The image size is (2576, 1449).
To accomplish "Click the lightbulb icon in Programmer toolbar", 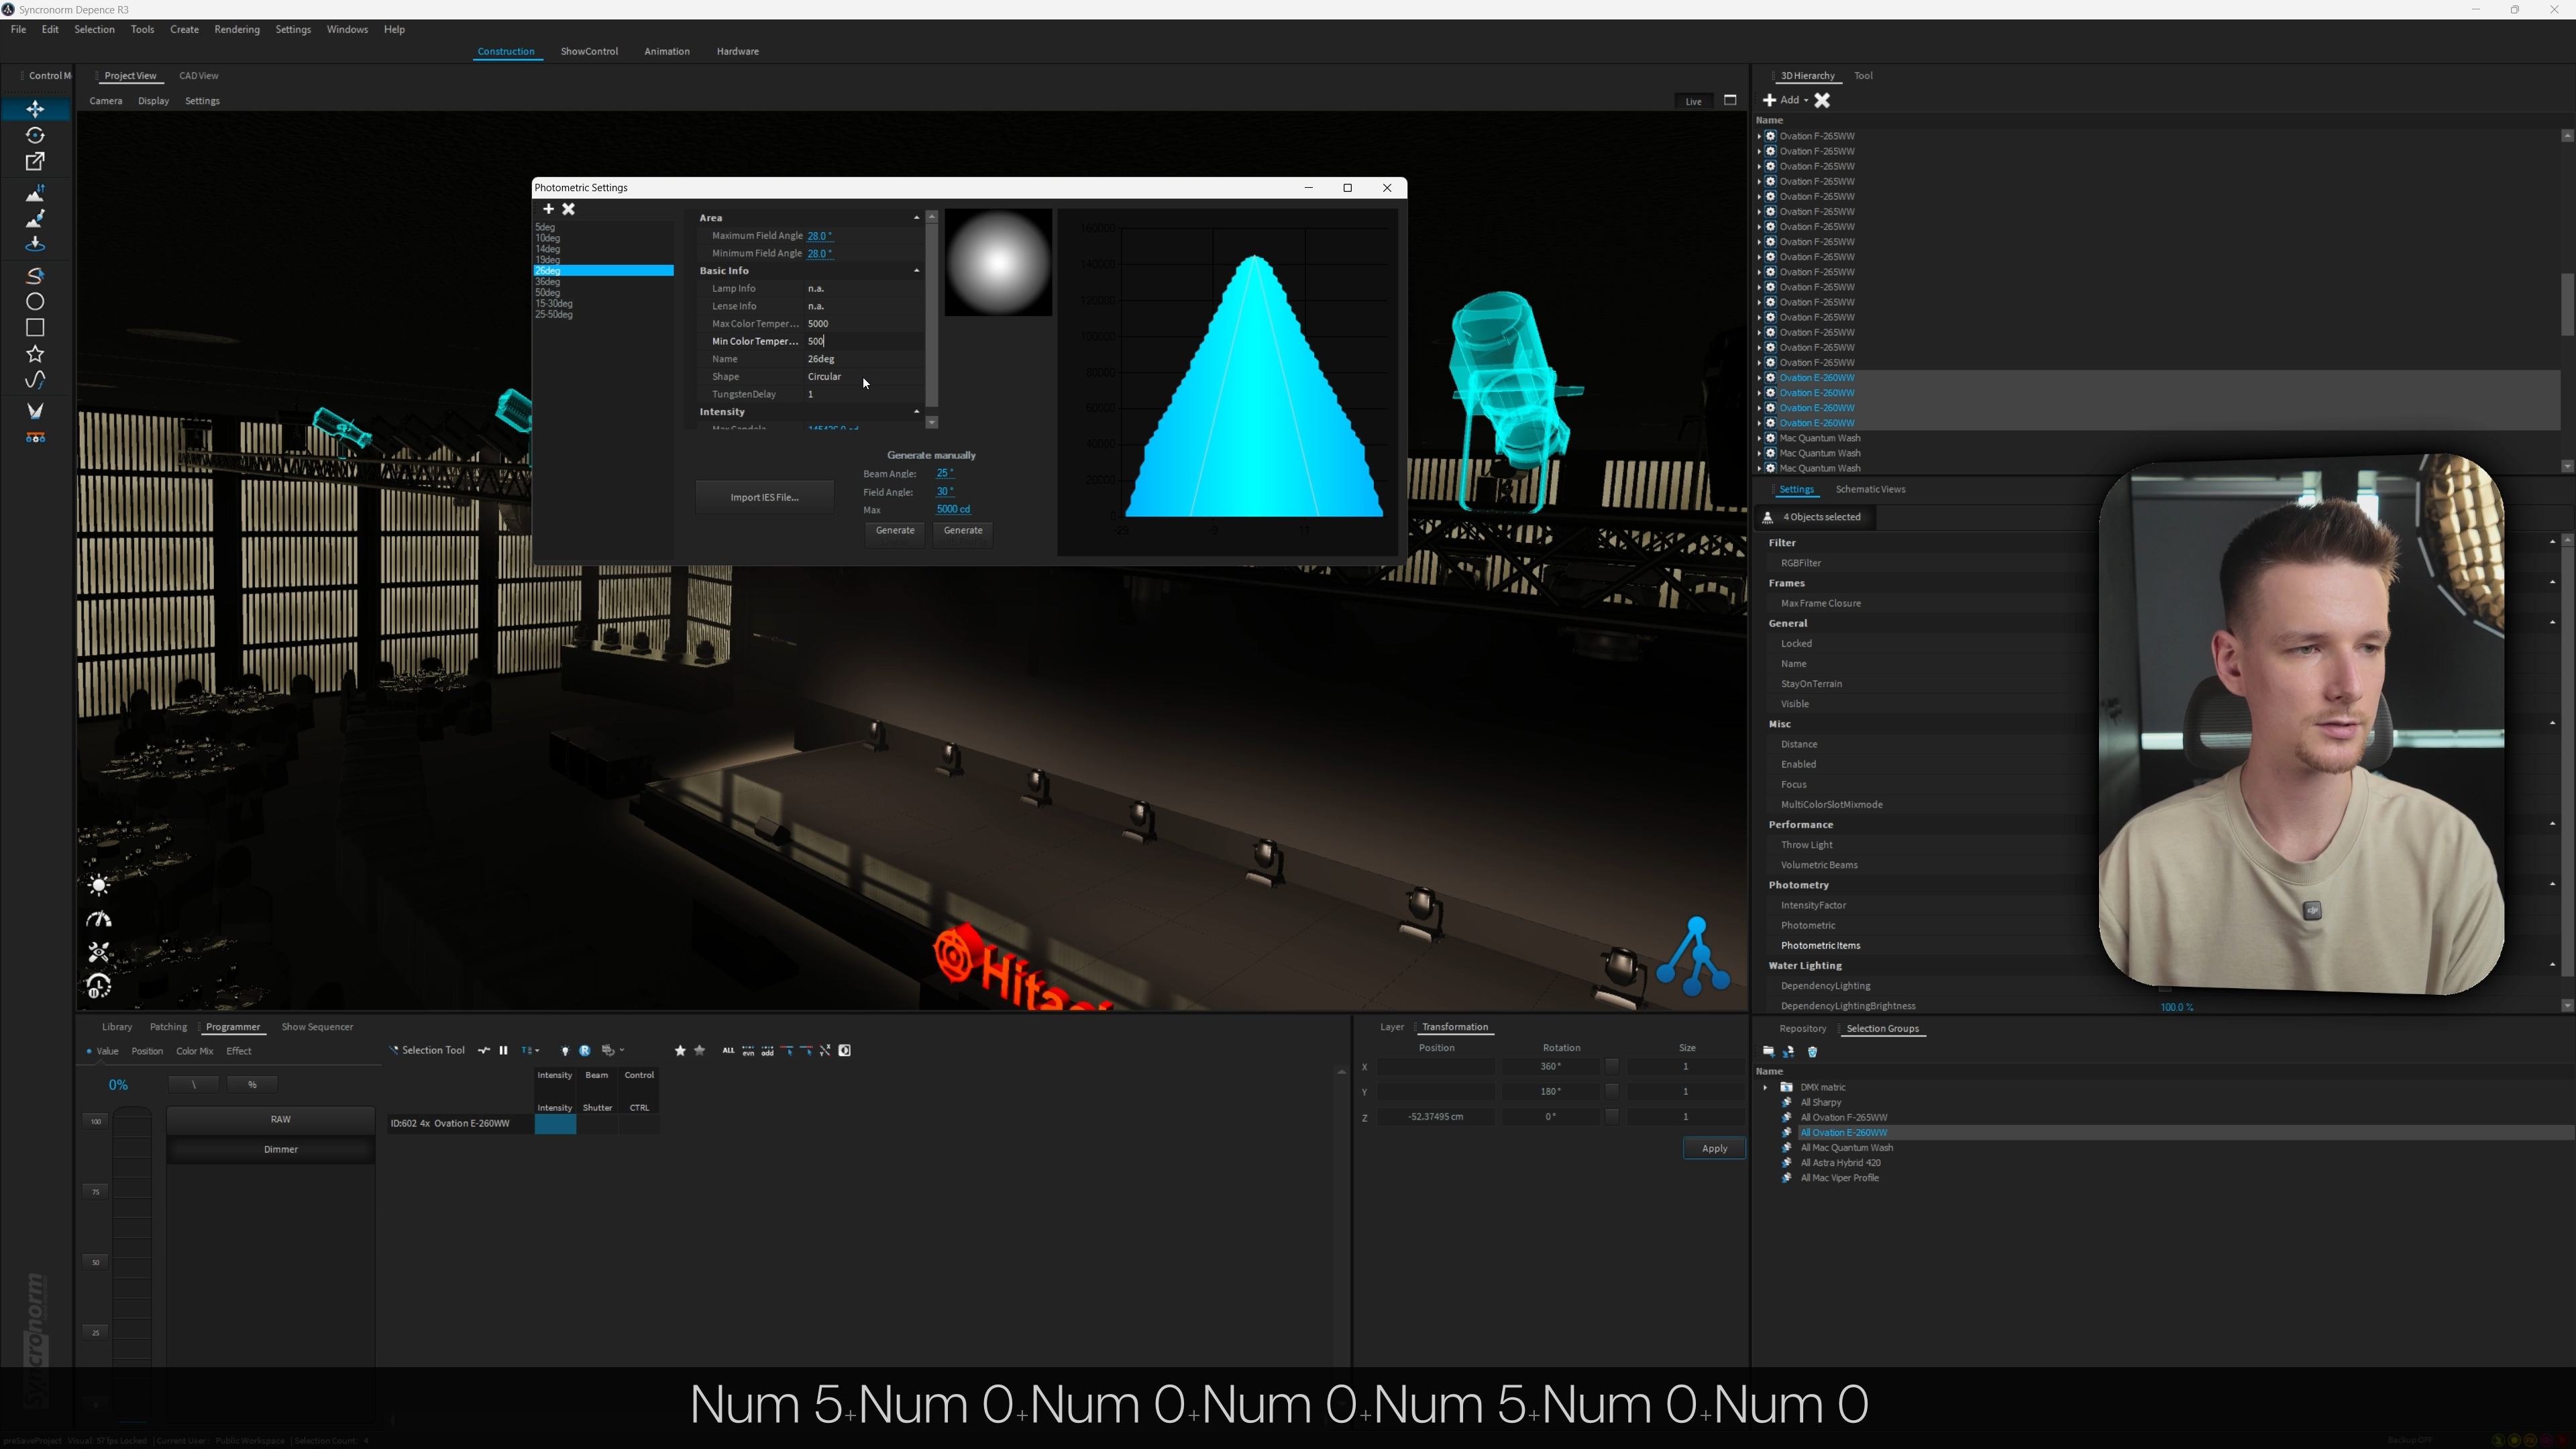I will click(564, 1051).
